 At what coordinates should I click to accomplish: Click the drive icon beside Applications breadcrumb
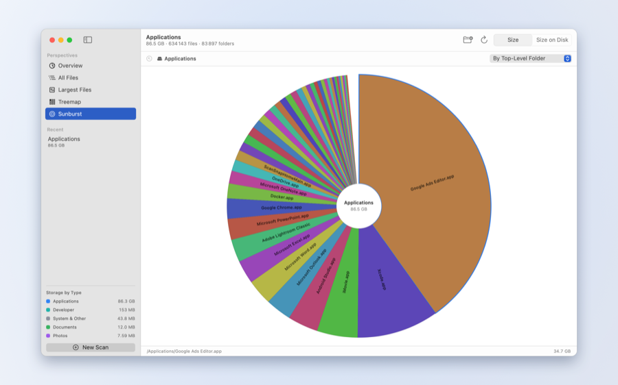coord(159,59)
